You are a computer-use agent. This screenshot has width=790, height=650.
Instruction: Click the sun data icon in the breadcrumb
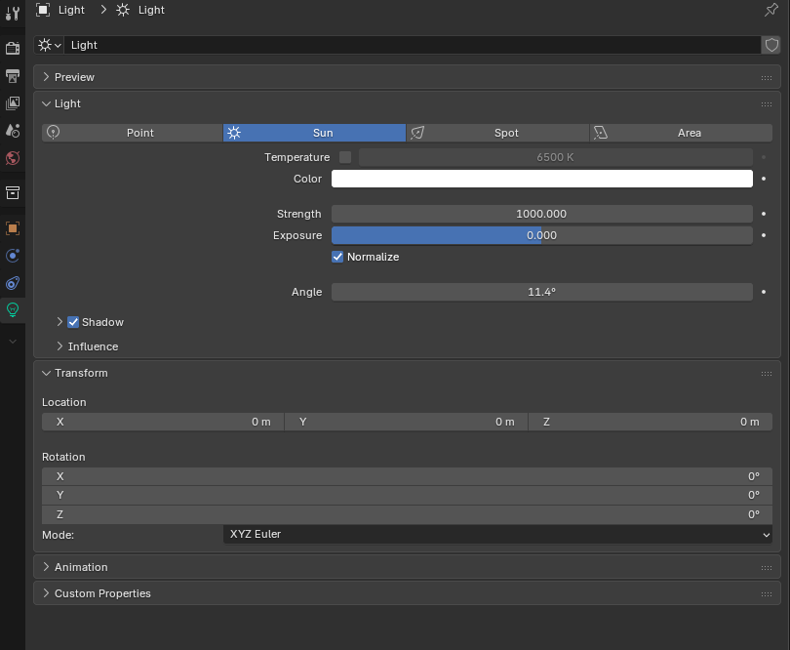[x=123, y=10]
